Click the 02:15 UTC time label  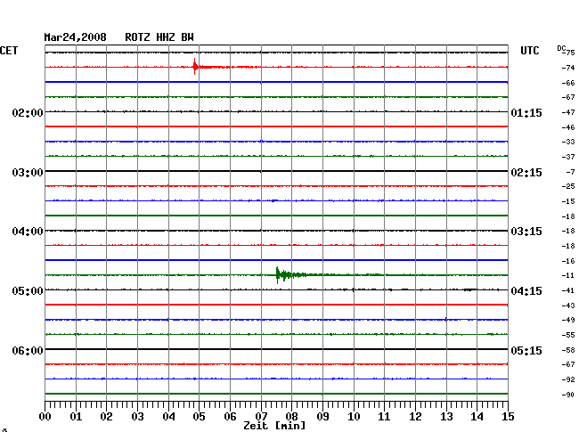click(526, 173)
